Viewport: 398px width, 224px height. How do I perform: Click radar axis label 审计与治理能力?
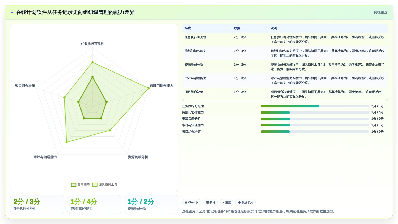tap(45, 157)
